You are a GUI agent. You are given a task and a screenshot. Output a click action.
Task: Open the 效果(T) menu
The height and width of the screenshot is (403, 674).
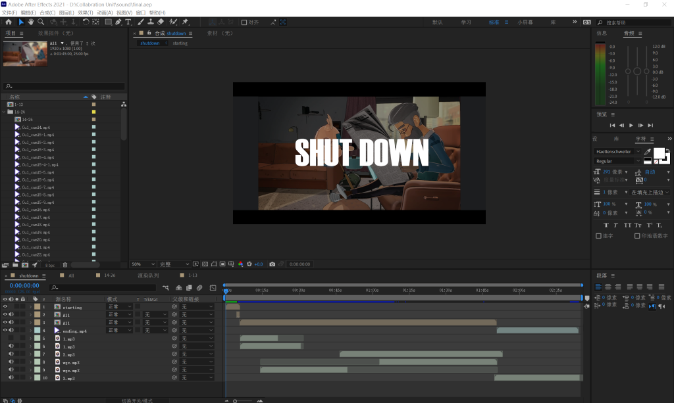(x=86, y=12)
